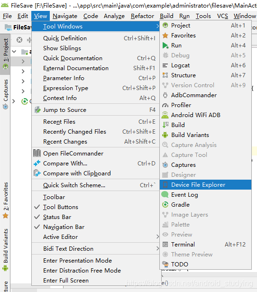Open the Build menu in menu bar
This screenshot has width=257, height=292.
(166, 16)
